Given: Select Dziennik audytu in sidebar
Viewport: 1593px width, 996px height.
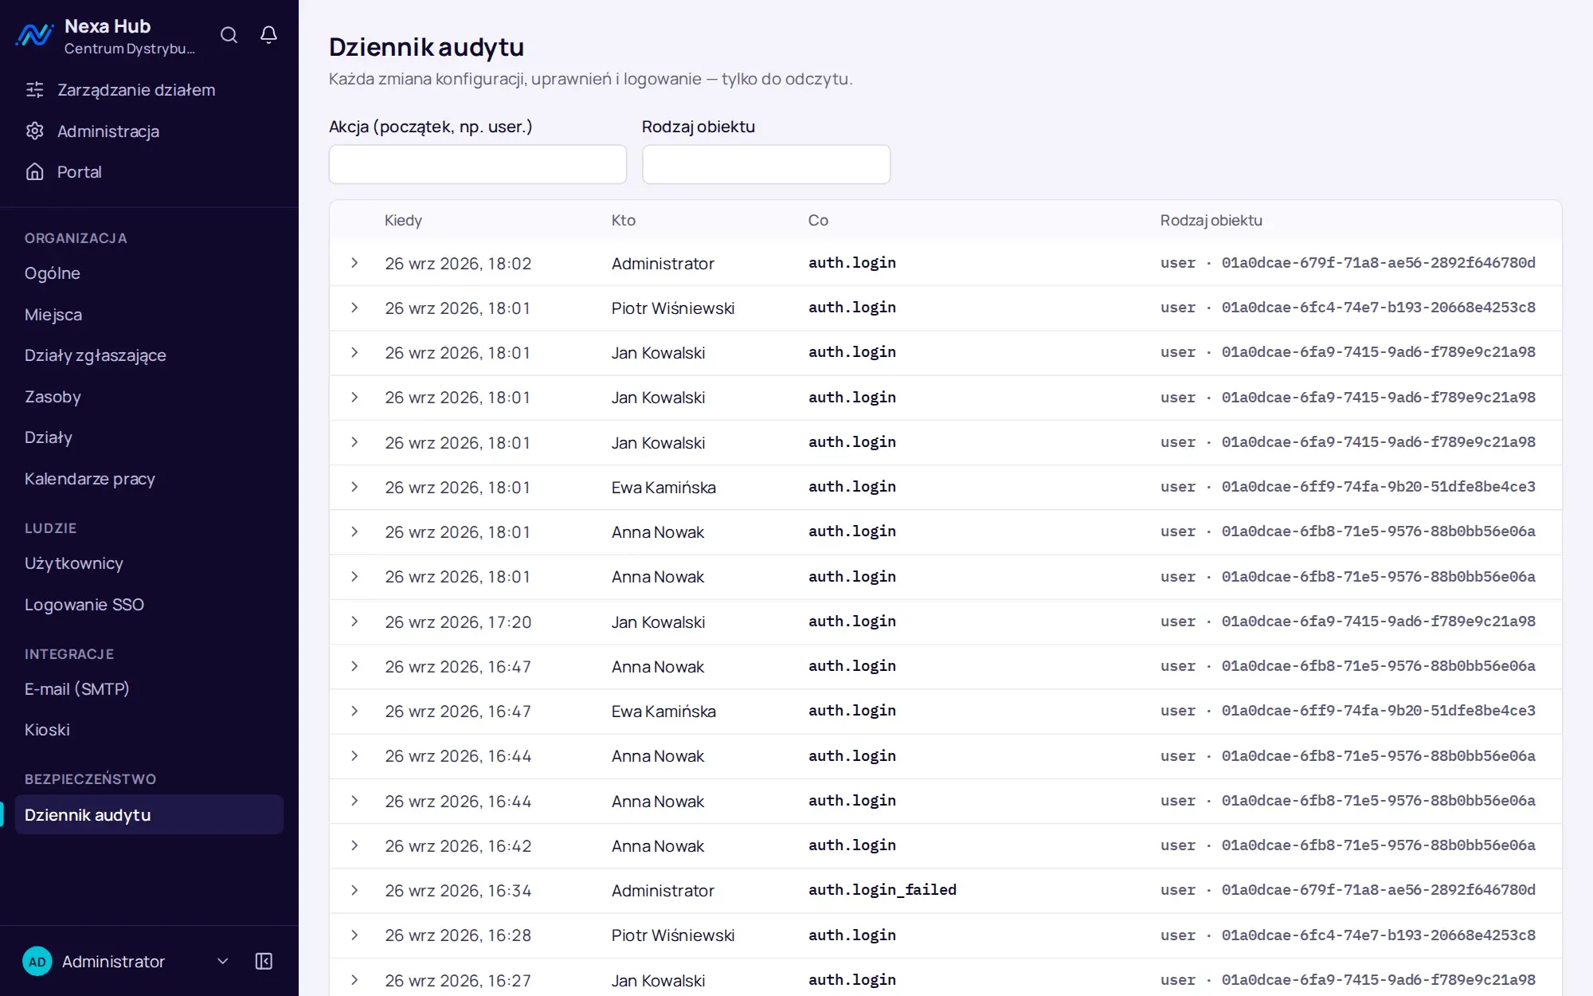Looking at the screenshot, I should click(149, 814).
